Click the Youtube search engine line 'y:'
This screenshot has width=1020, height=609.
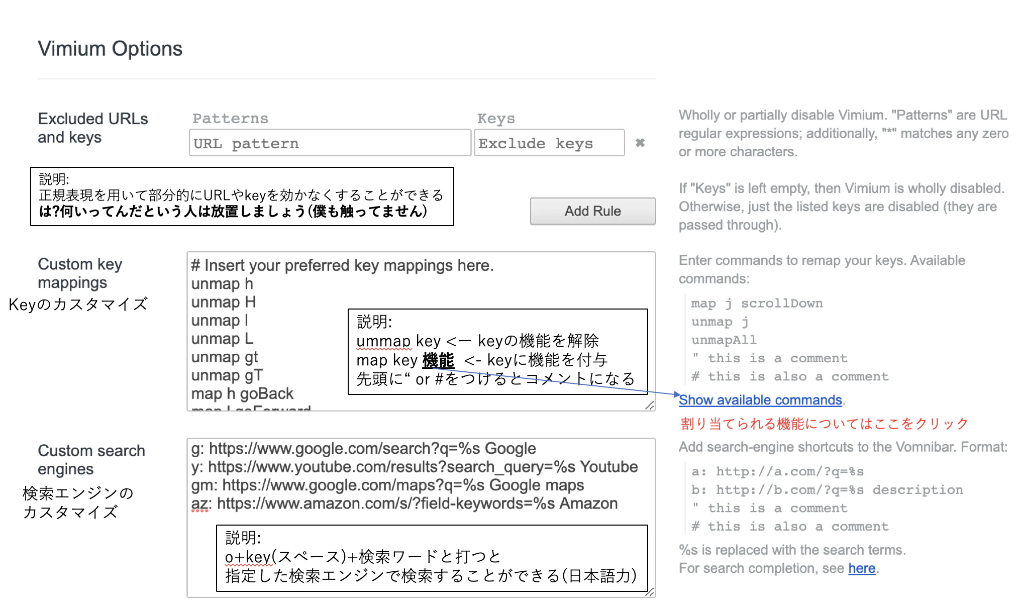pyautogui.click(x=414, y=467)
